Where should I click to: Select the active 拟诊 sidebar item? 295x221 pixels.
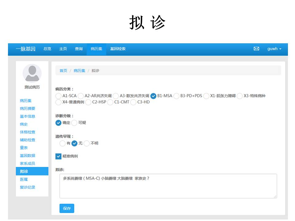tap(32, 171)
